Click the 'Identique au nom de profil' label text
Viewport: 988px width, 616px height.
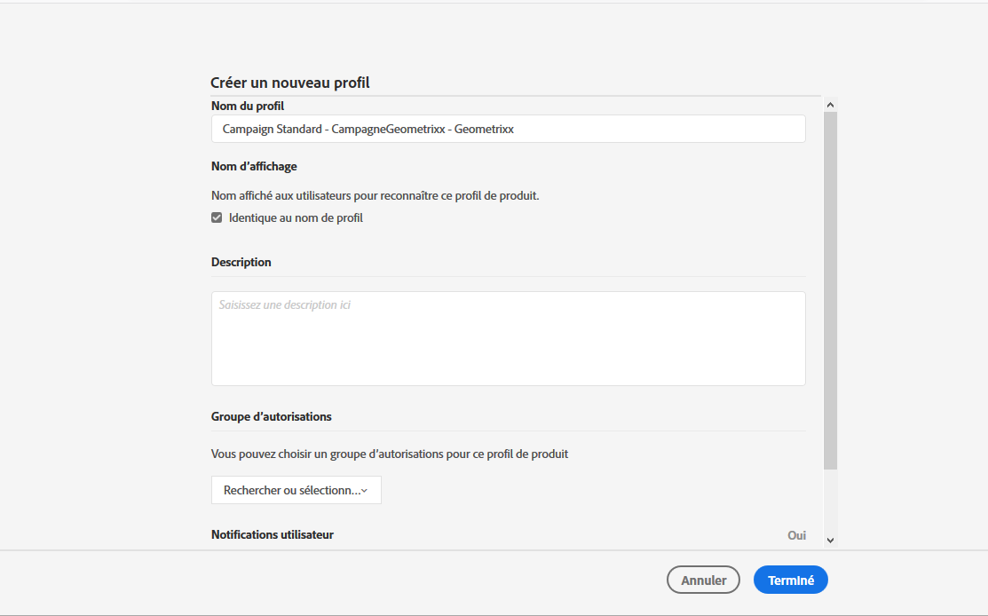[x=296, y=217]
